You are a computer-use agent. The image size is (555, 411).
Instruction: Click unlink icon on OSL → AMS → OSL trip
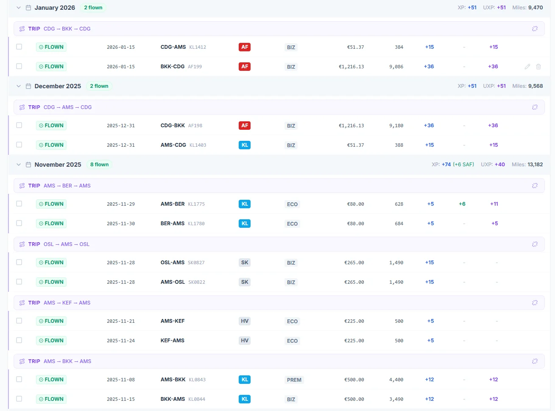pos(535,244)
